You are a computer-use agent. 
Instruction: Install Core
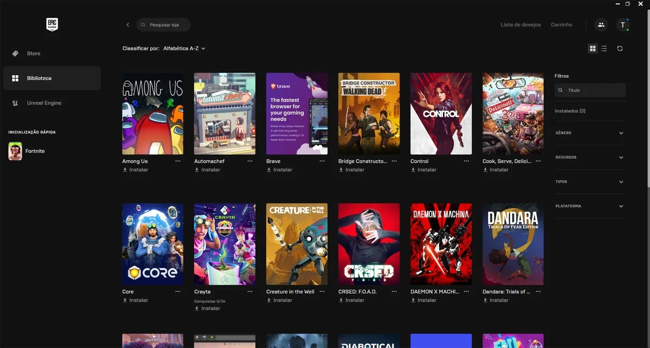135,300
